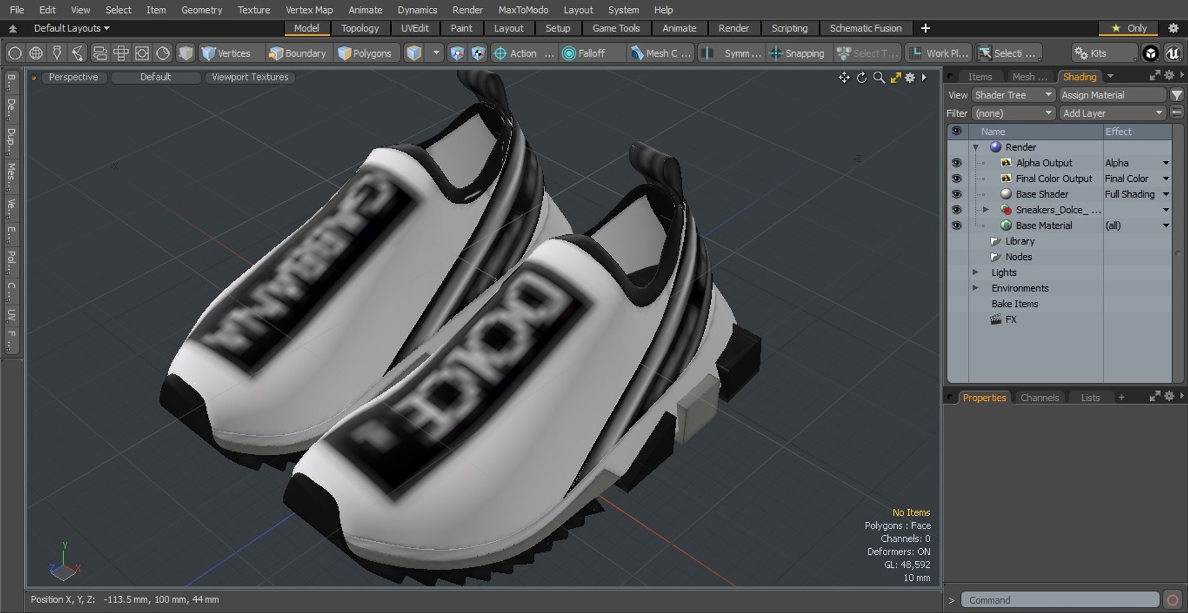Click the Assign Material button
The height and width of the screenshot is (613, 1188).
tap(1112, 95)
